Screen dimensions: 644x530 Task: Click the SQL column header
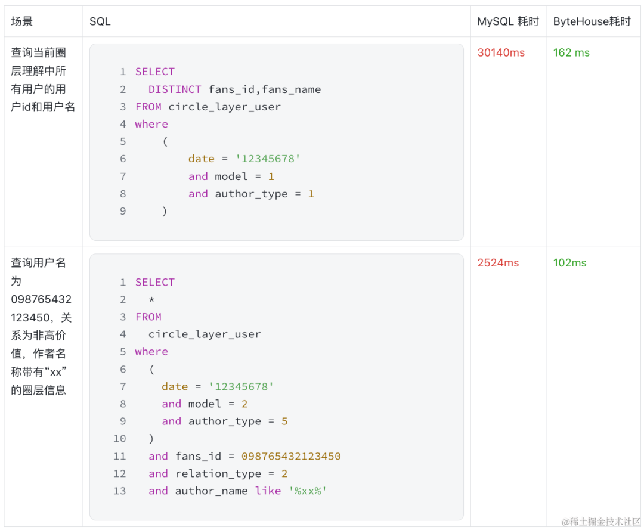click(100, 21)
